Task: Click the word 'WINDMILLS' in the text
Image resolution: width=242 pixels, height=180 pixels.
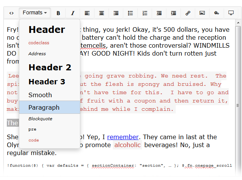Action: (211, 45)
